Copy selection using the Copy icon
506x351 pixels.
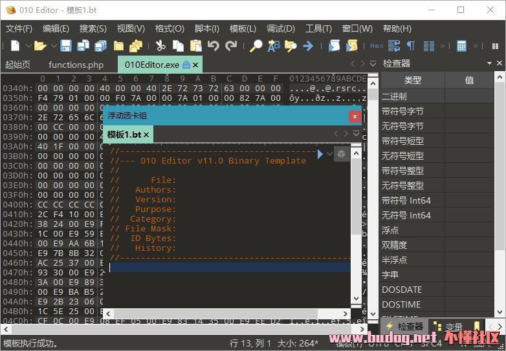pos(178,46)
